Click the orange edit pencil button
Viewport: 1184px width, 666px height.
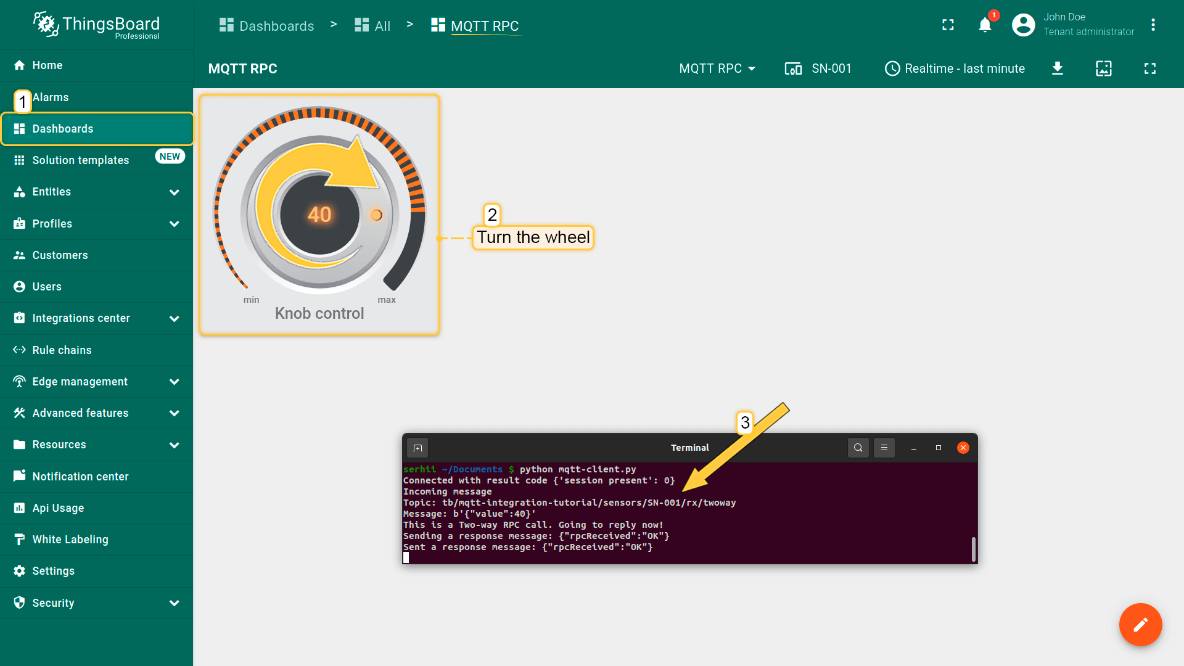tap(1140, 624)
